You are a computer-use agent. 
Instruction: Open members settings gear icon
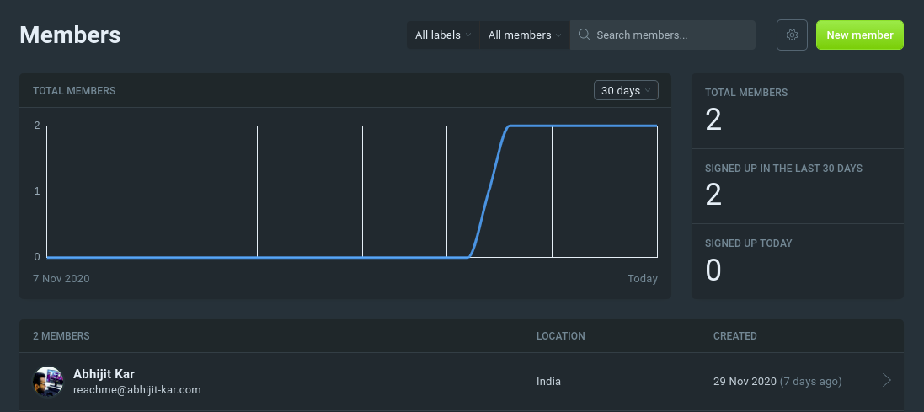point(792,35)
